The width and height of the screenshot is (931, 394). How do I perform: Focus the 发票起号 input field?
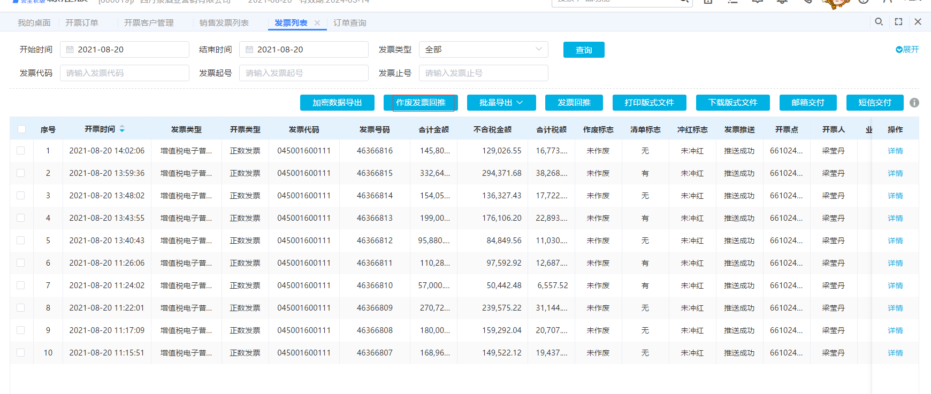[304, 73]
